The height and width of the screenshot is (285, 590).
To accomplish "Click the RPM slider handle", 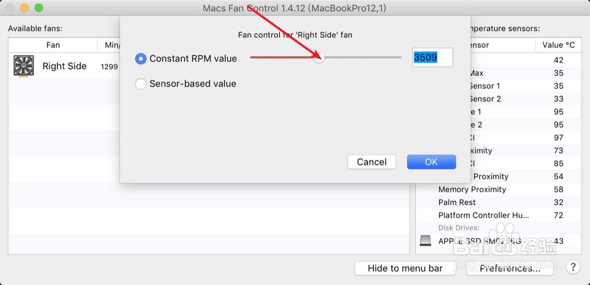I will click(x=319, y=58).
